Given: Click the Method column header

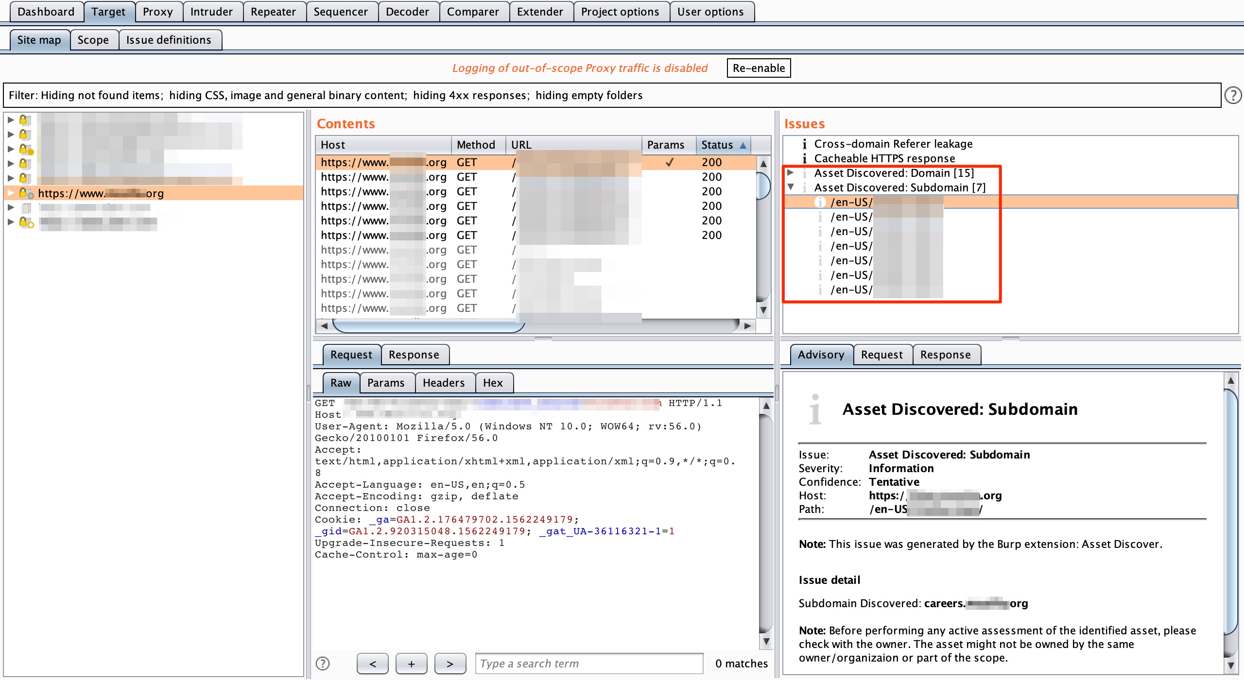Looking at the screenshot, I should pos(479,145).
